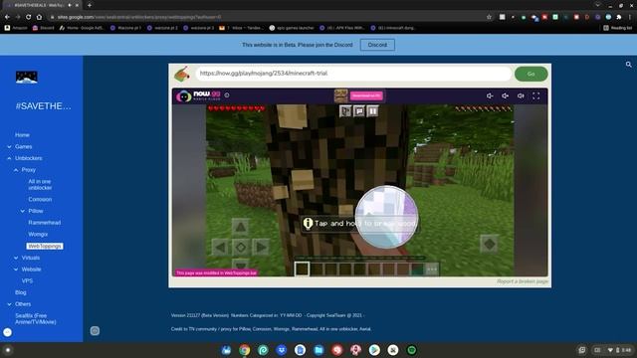Reload the page in Chrome
Image resolution: width=637 pixels, height=358 pixels.
pyautogui.click(x=29, y=17)
